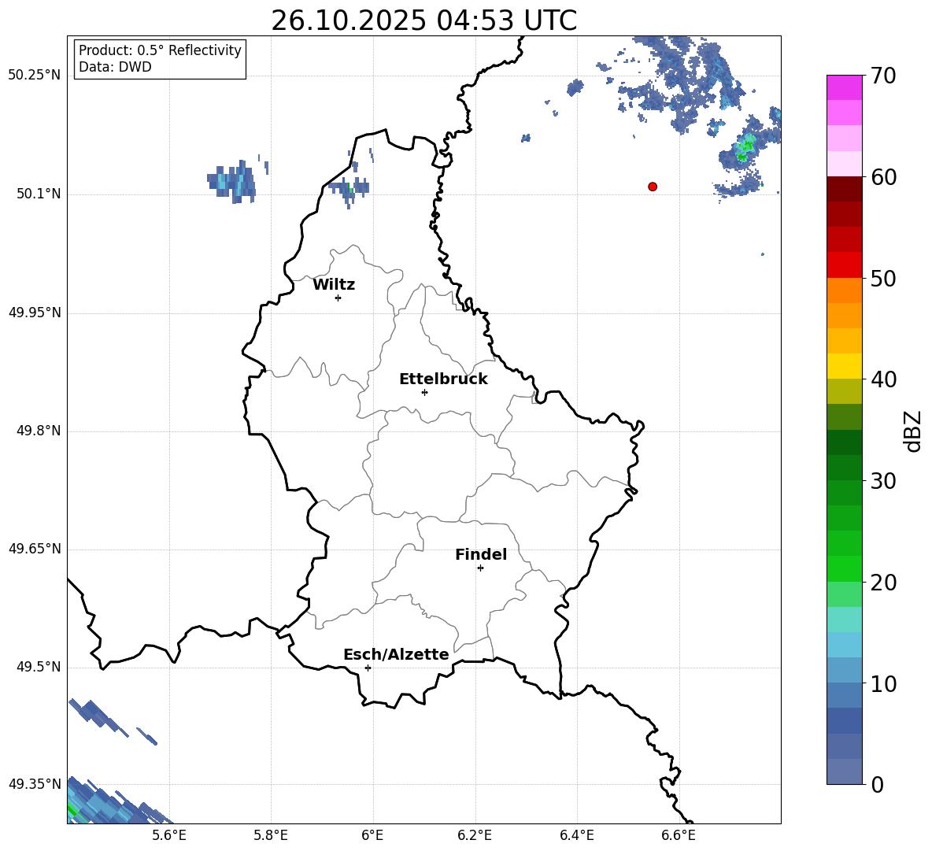Click the 20 label on the colorbar
Viewport: 932px width, 851px height.
click(x=883, y=583)
